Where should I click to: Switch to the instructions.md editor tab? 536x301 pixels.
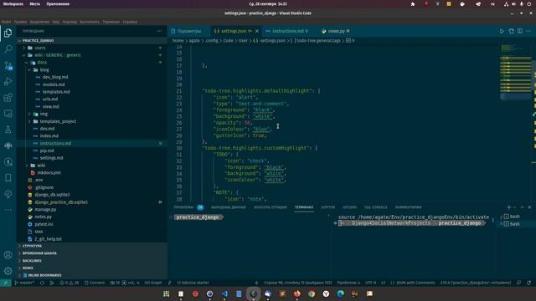coord(287,31)
